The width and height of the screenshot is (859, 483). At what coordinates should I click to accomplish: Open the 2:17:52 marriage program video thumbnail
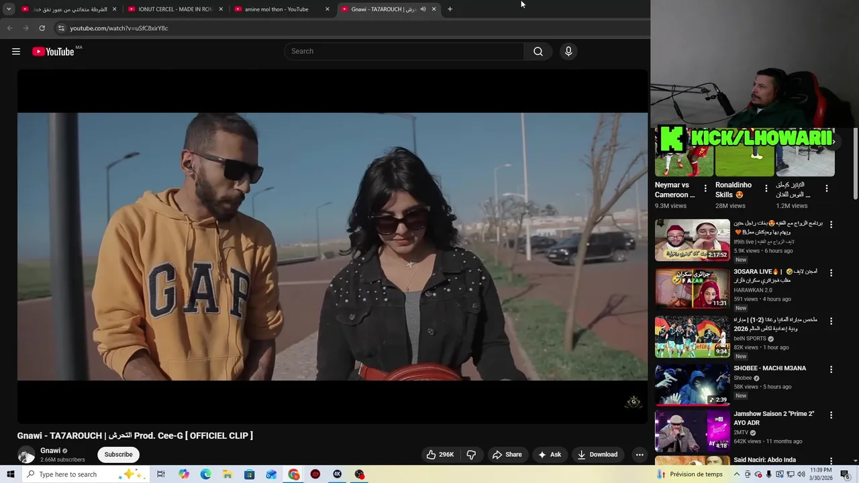(x=693, y=240)
